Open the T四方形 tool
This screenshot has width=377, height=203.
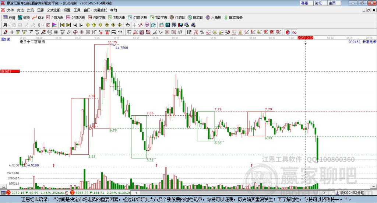click(x=117, y=18)
